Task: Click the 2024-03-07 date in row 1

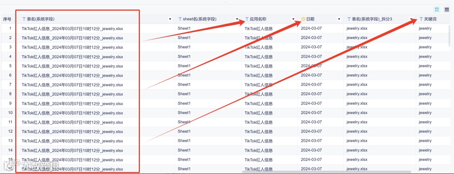Action: [x=311, y=28]
